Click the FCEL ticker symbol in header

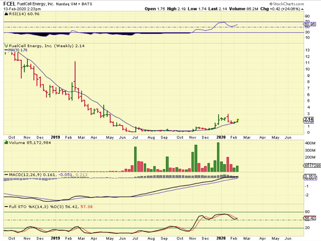pyautogui.click(x=9, y=4)
